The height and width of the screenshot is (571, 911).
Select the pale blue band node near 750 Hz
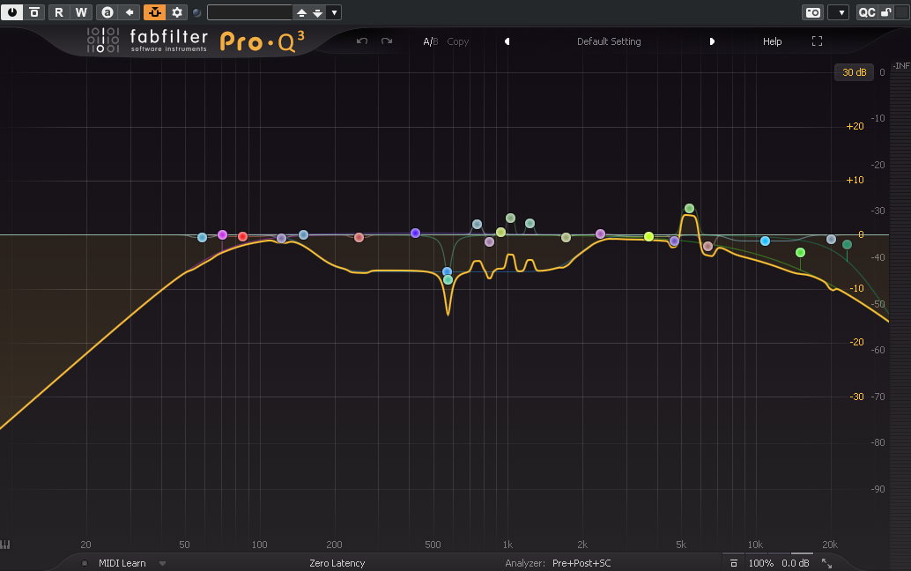click(x=477, y=224)
